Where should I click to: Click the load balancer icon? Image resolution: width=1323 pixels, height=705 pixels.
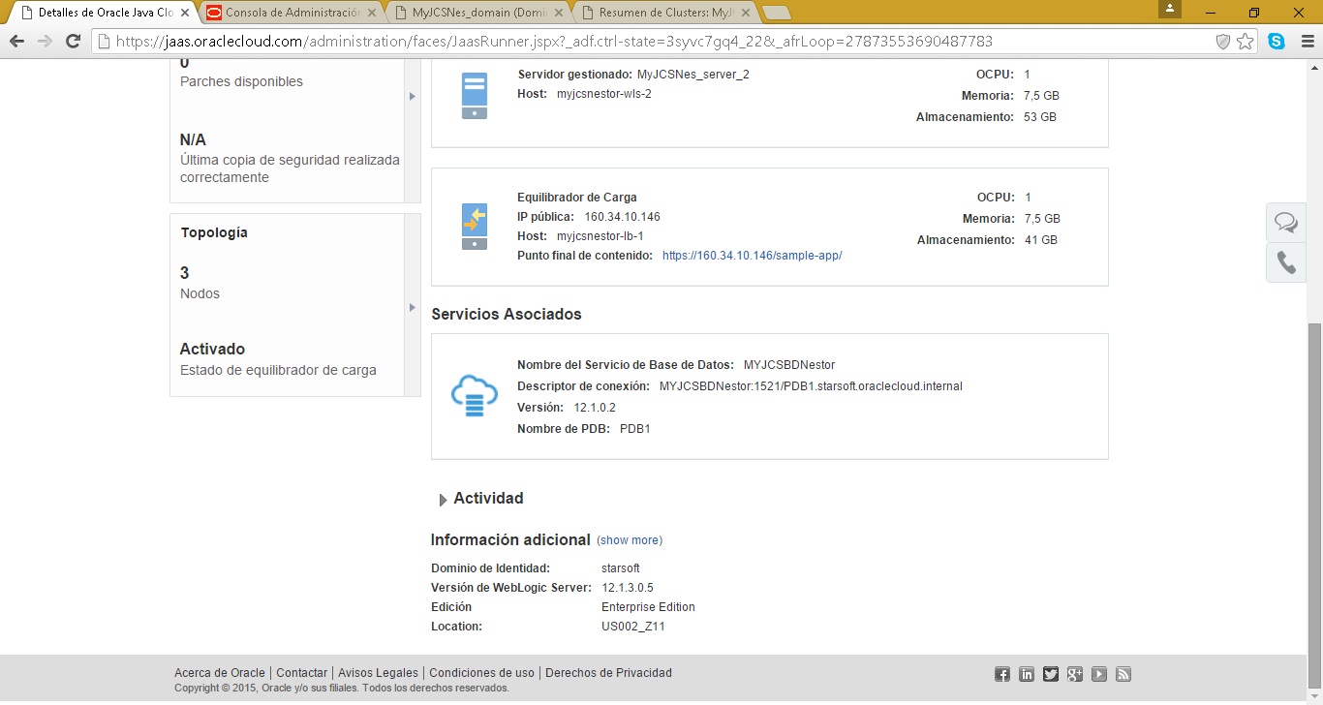(x=475, y=227)
